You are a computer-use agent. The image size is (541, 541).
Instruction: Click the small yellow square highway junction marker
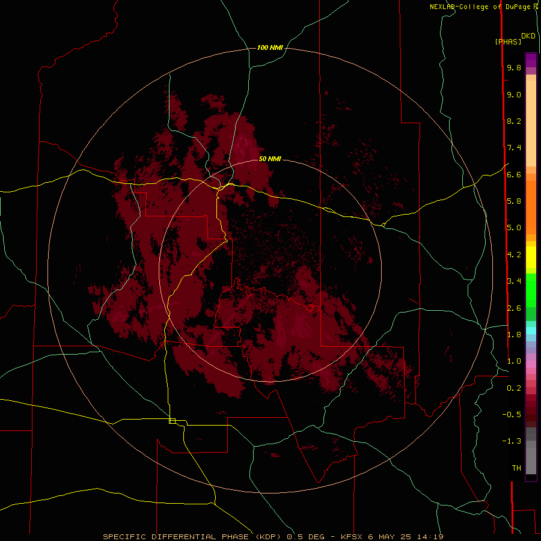[172, 421]
